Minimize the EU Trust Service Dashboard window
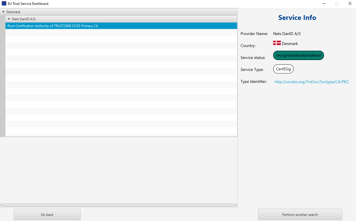The image size is (356, 221). tap(324, 4)
